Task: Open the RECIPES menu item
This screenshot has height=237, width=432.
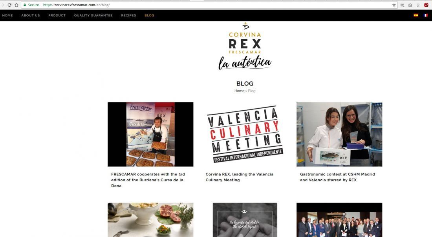Action: pos(129,15)
